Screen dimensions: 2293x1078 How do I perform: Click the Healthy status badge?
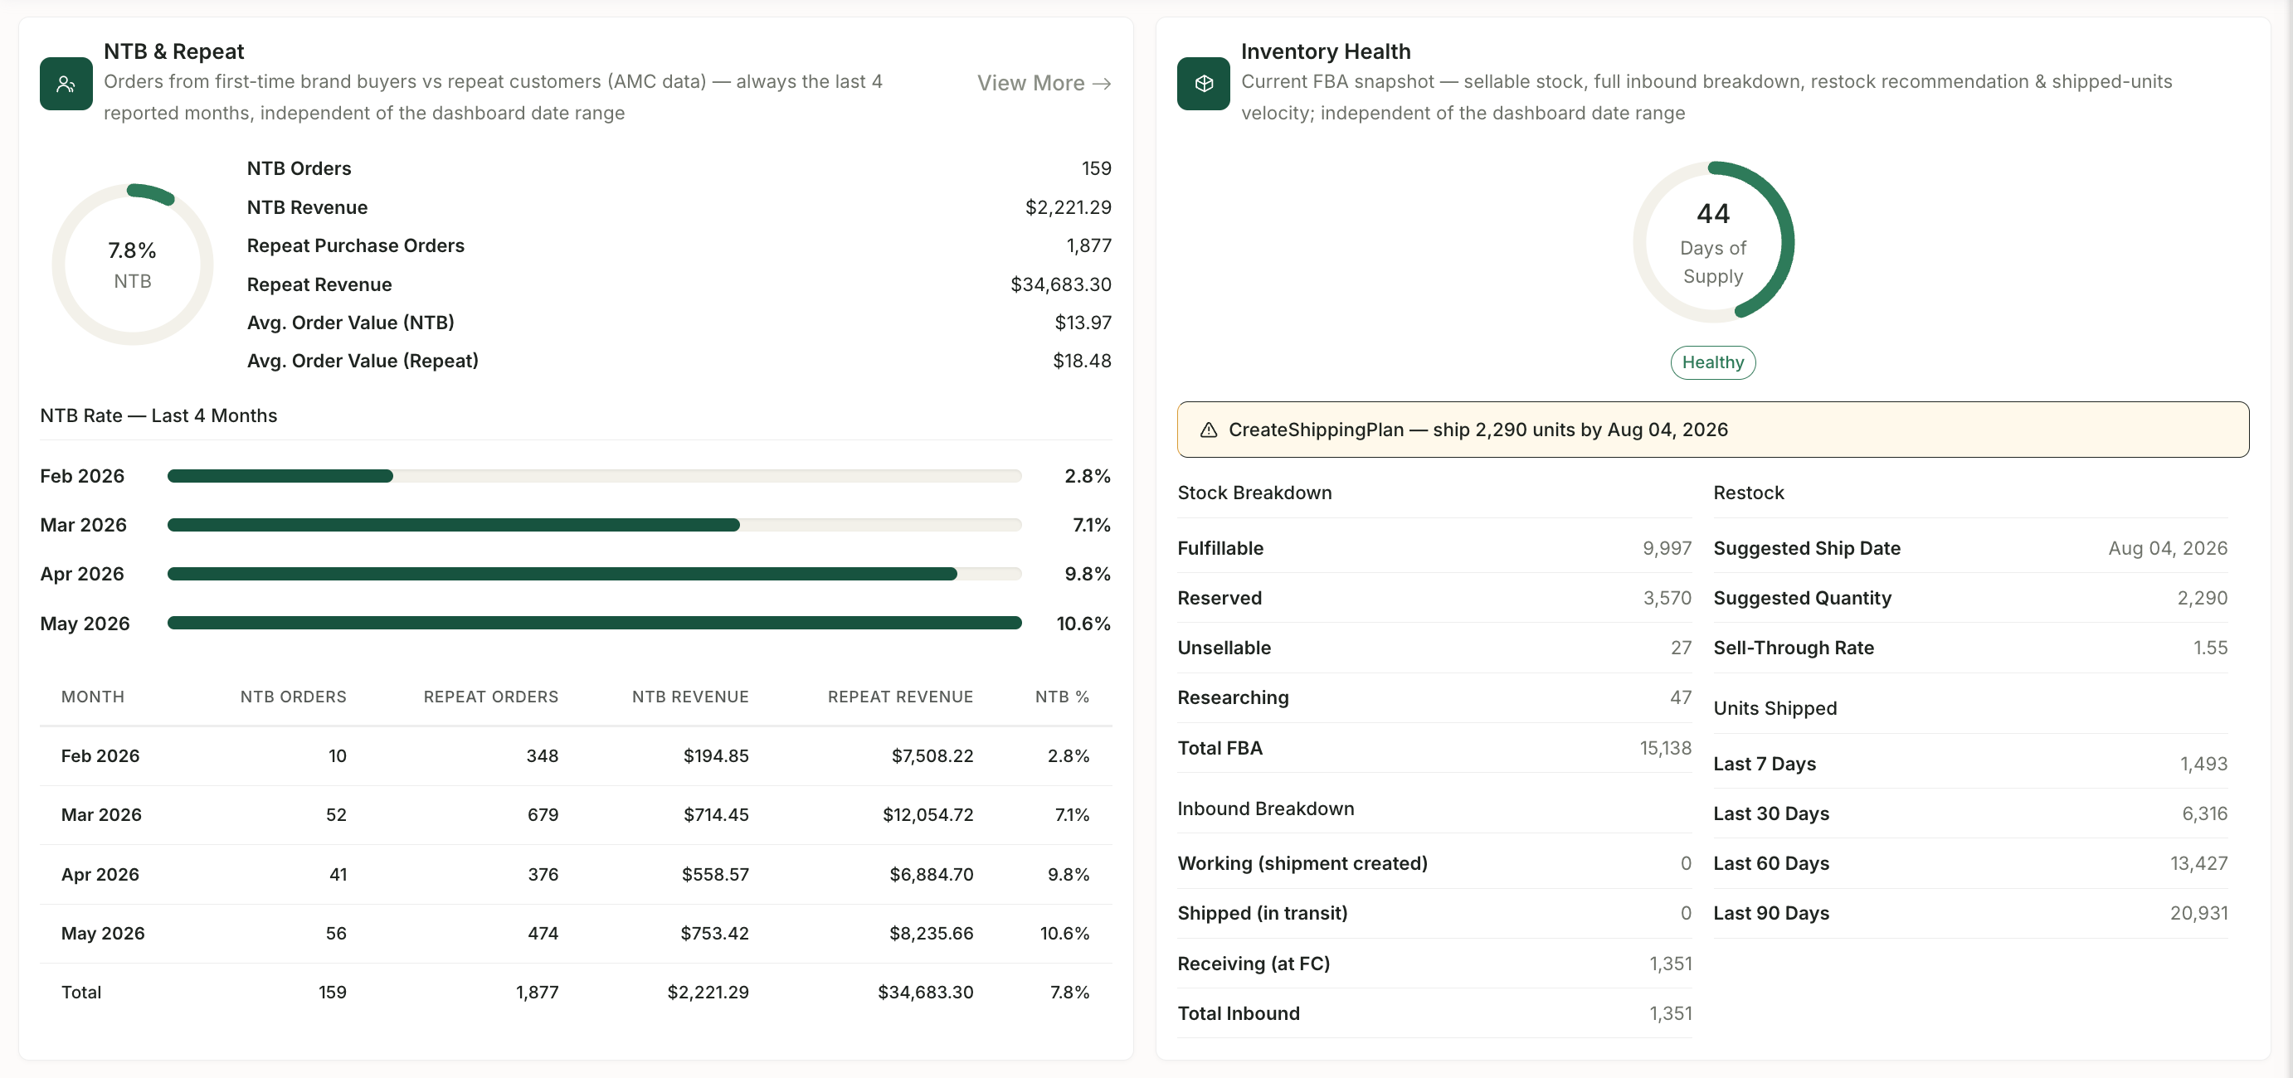pos(1712,363)
